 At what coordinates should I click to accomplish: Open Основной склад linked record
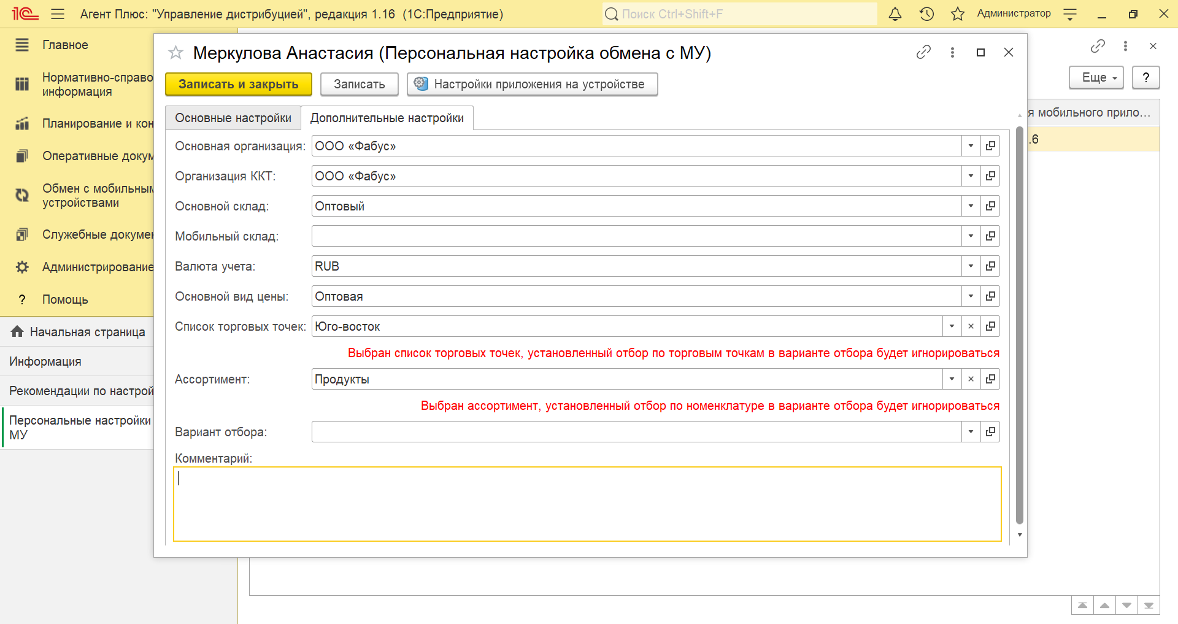pyautogui.click(x=990, y=206)
